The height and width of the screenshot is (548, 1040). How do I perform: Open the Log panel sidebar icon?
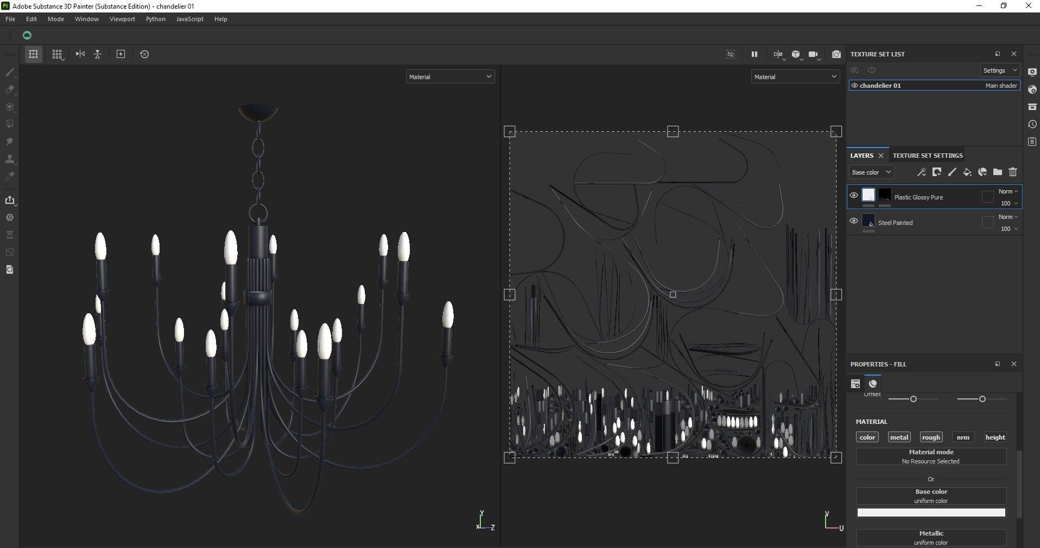[1032, 141]
